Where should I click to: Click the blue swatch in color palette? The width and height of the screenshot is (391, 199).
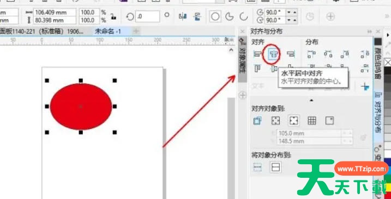[388, 161]
